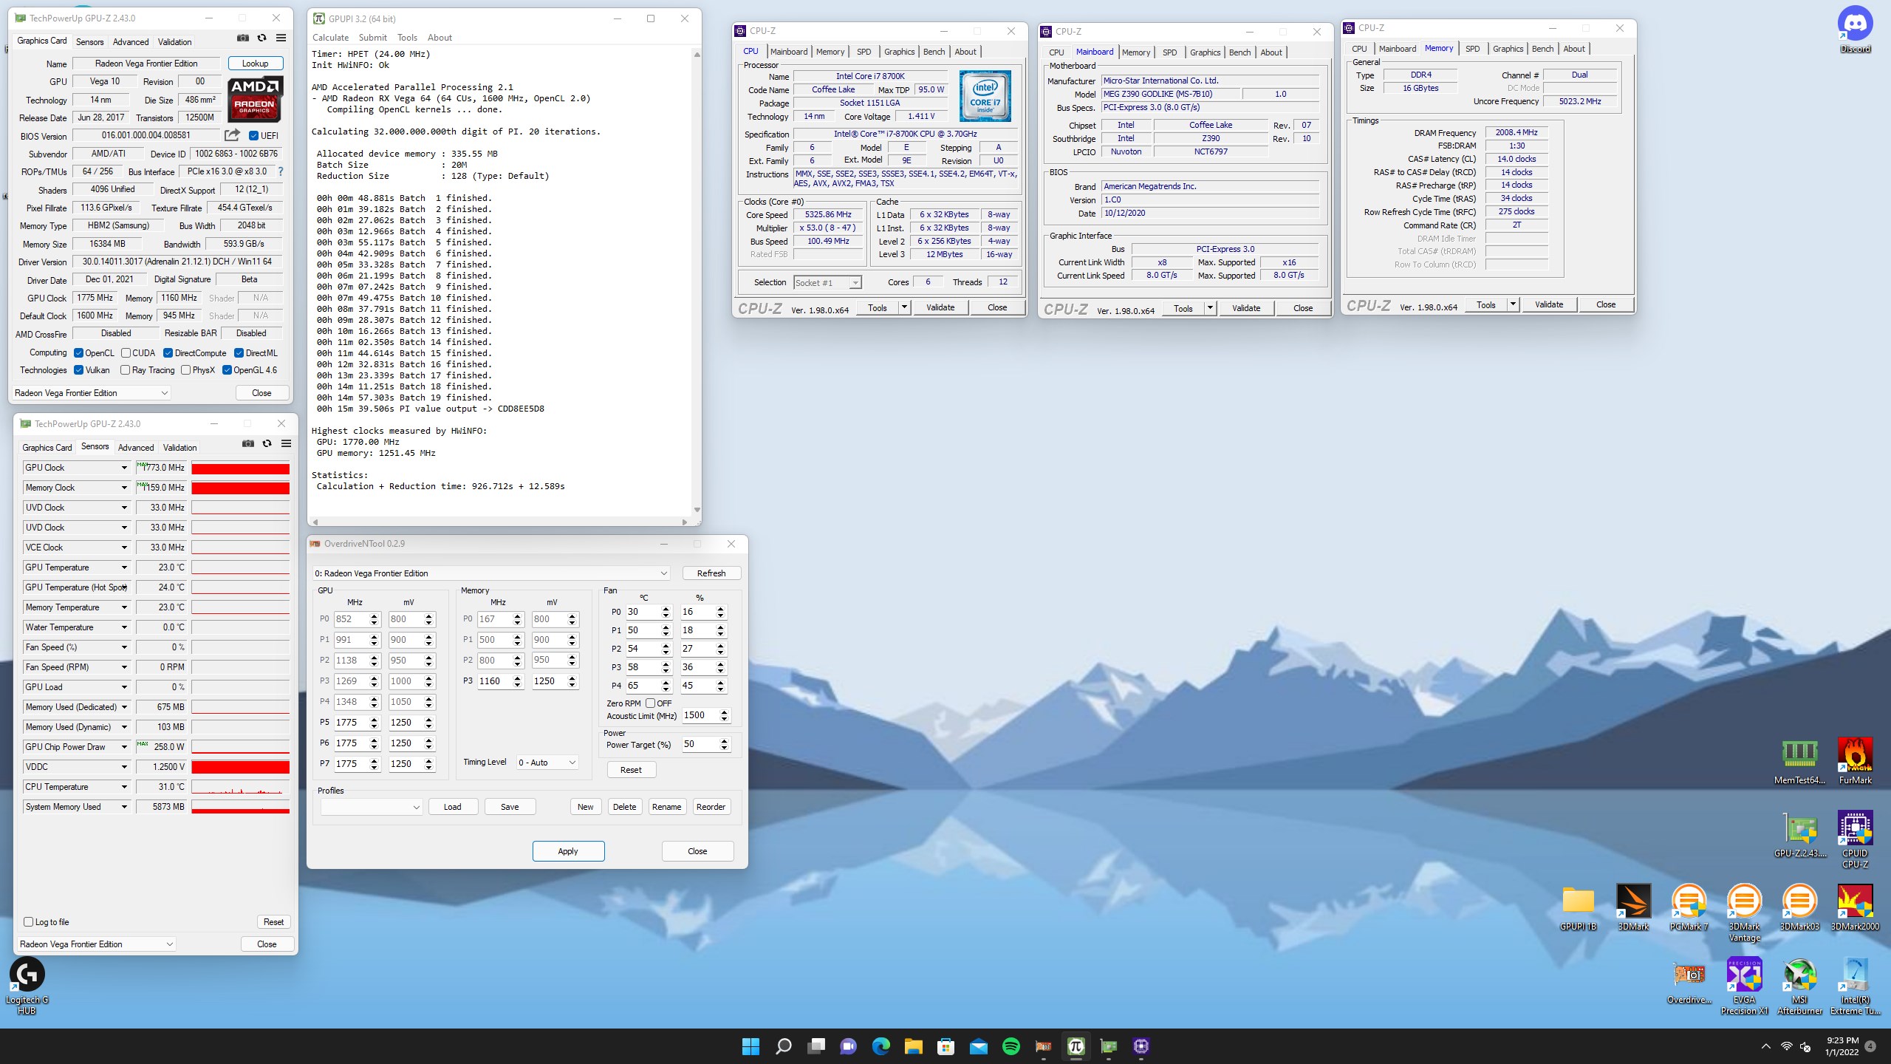This screenshot has height=1064, width=1891.
Task: Open the Profiles dropdown in OverdriveNTool
Action: (x=371, y=807)
